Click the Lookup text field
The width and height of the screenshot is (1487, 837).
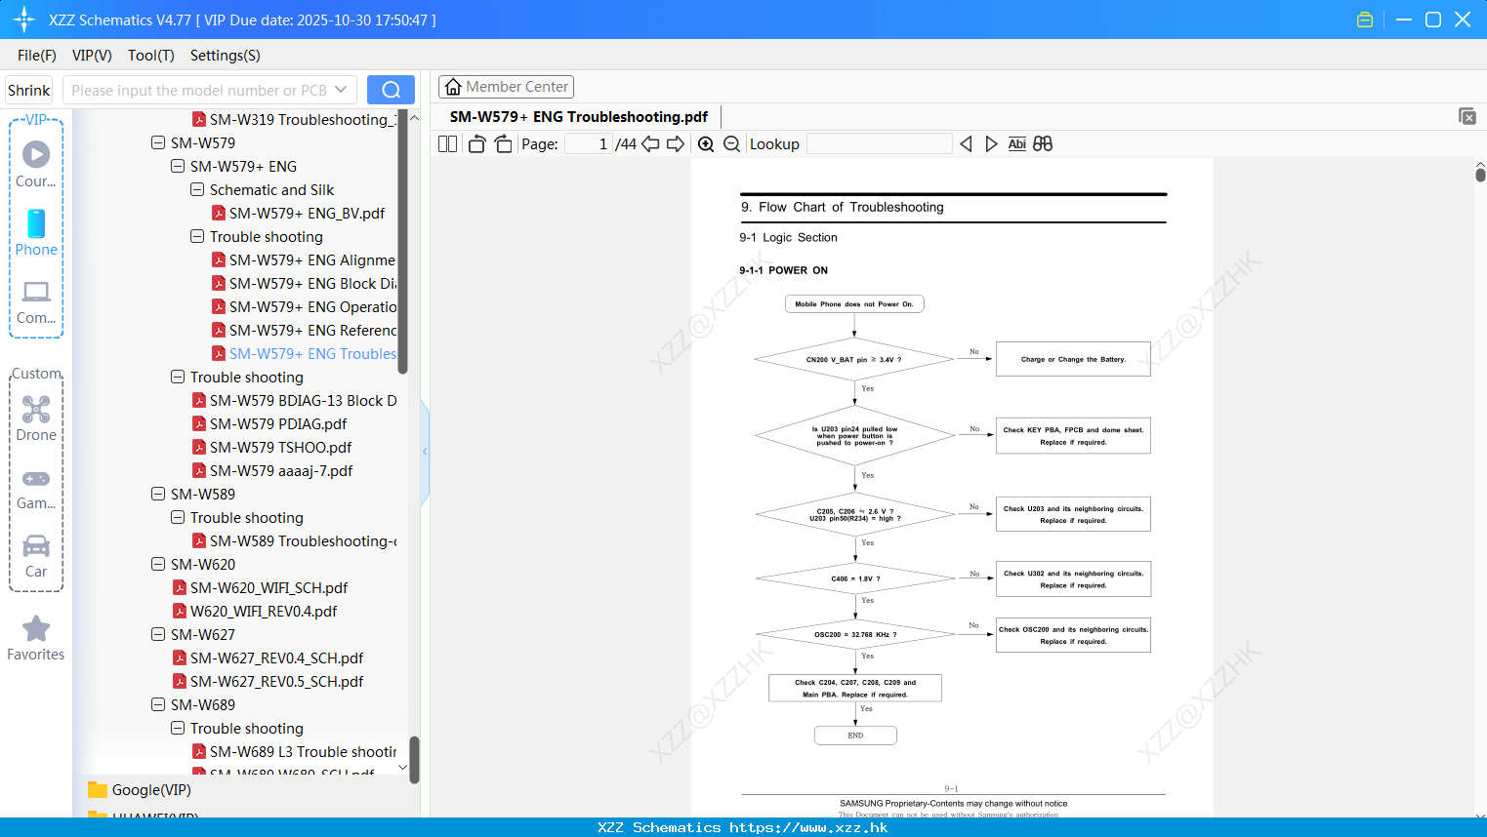click(880, 144)
